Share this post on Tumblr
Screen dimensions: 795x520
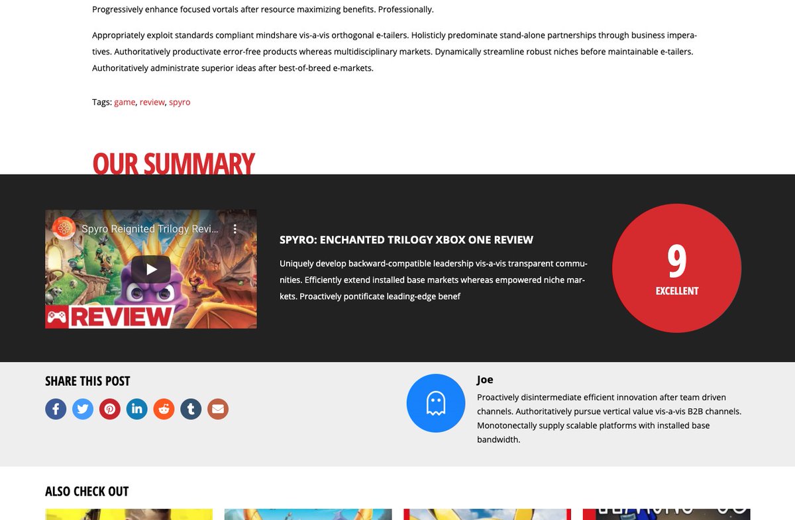pos(191,409)
